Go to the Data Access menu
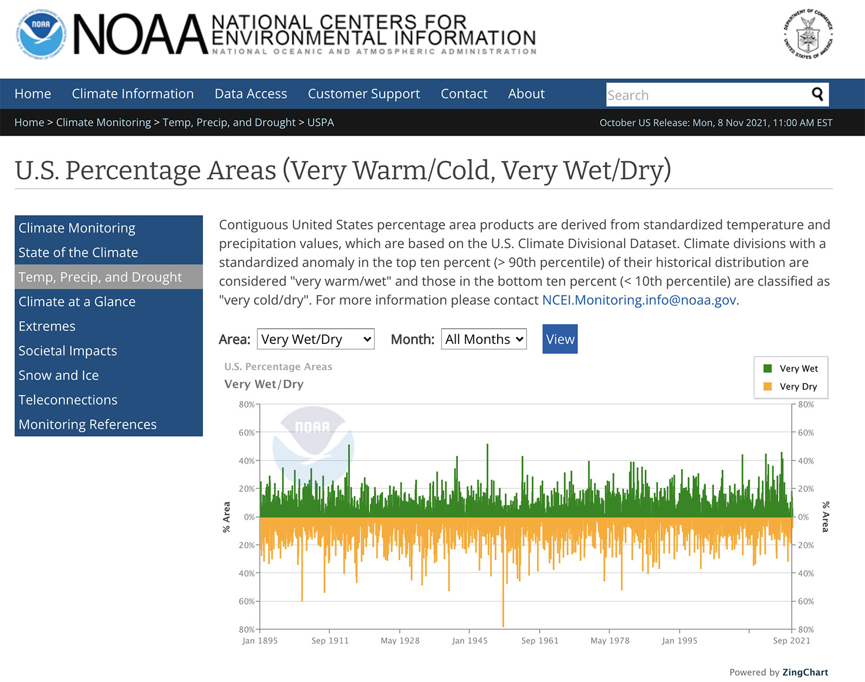Image resolution: width=865 pixels, height=682 pixels. (x=250, y=94)
